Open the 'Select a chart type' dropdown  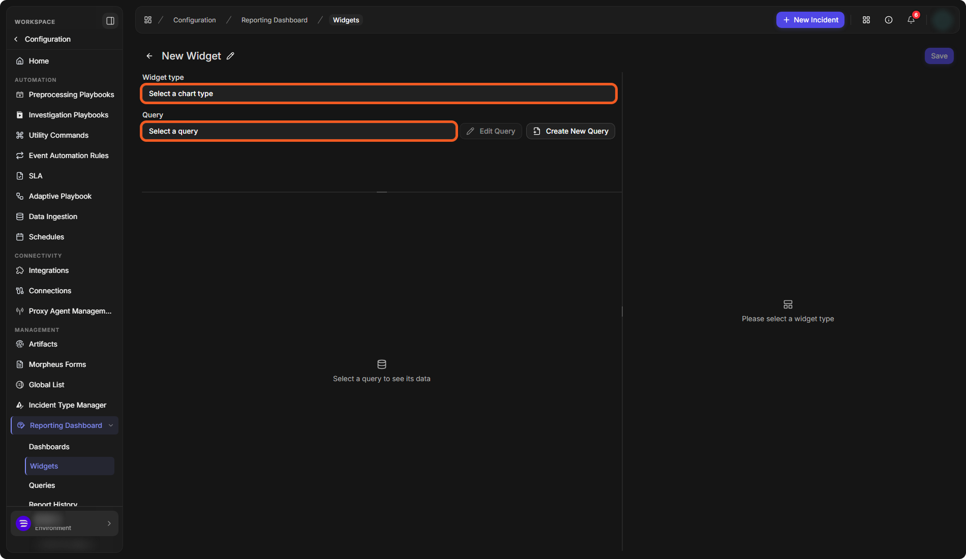click(x=379, y=94)
